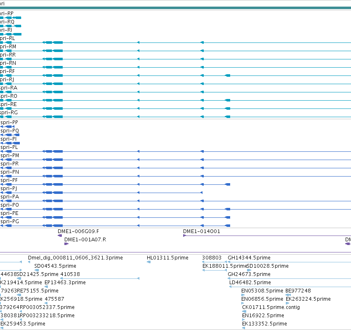Select the DME1-001A07.R feature label
Screen dimensions: 351x330
85,240
